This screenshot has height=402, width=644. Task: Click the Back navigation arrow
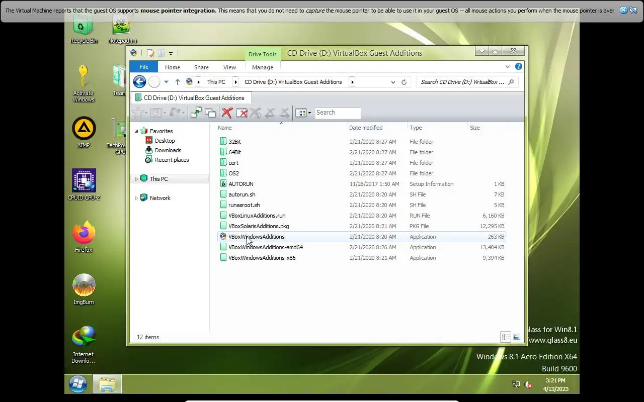pos(139,82)
